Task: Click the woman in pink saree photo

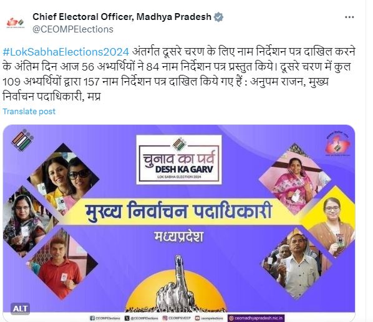Action: click(x=294, y=179)
